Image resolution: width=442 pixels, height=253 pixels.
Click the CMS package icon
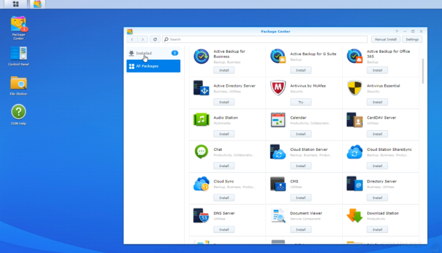[278, 183]
